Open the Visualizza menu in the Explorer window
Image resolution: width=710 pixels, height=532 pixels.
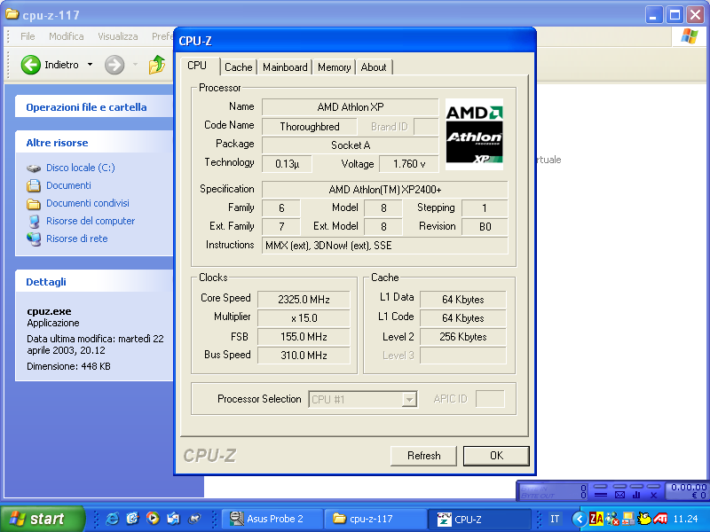click(x=118, y=36)
